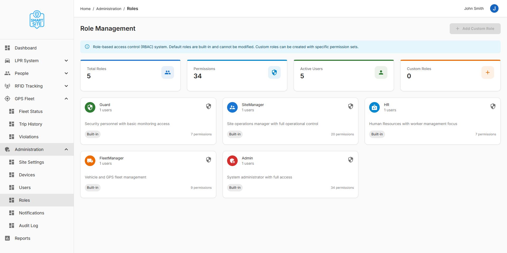The width and height of the screenshot is (507, 253).
Task: Click the shield icon on SiteManager card
Action: [350, 106]
